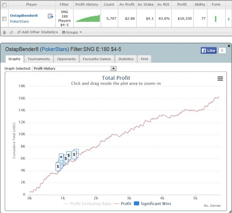Open the chart hamburger context menu

220,78
